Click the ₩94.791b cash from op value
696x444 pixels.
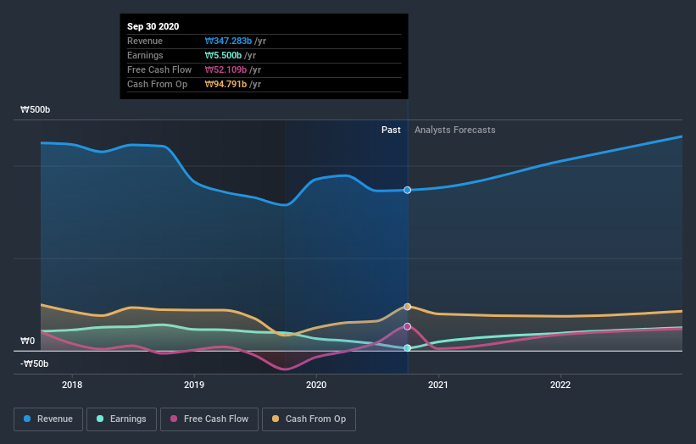[226, 84]
